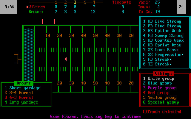Select the HB Dive Strong play
This screenshot has width=191, height=119.
(x=162, y=21)
